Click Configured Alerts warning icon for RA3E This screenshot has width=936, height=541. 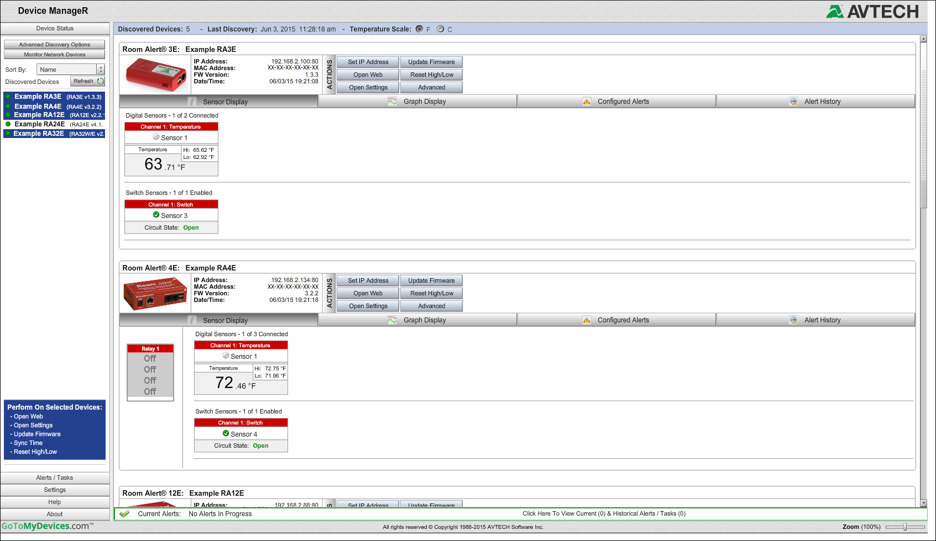[x=587, y=102]
